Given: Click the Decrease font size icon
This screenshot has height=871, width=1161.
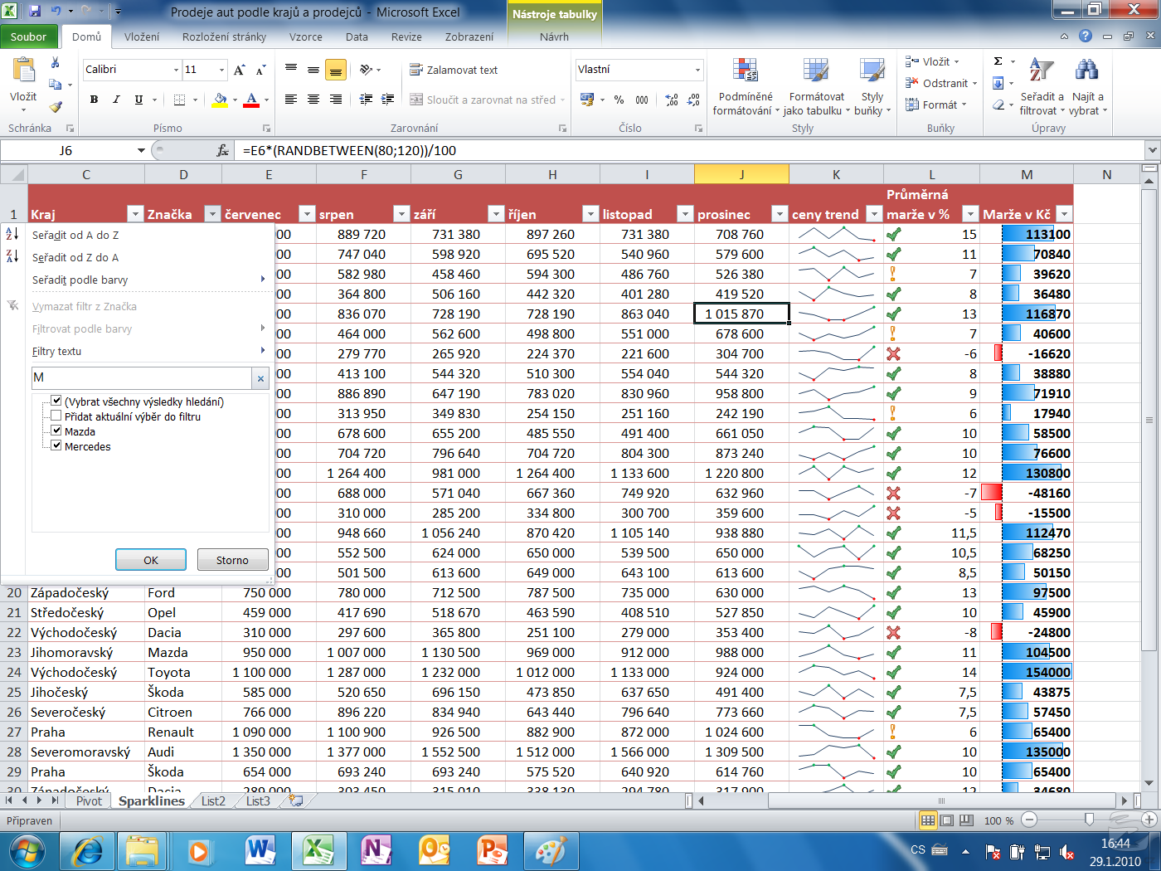Looking at the screenshot, I should [260, 71].
